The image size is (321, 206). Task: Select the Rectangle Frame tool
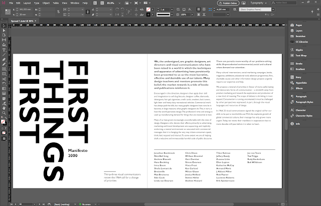pos(4,69)
